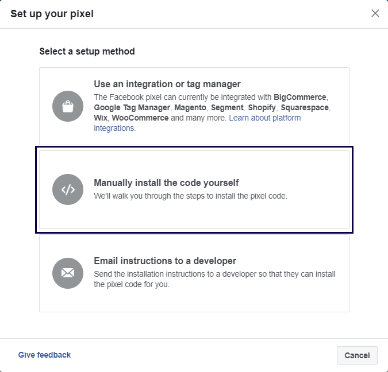Click 'Send the installation instructions' description text

click(214, 274)
